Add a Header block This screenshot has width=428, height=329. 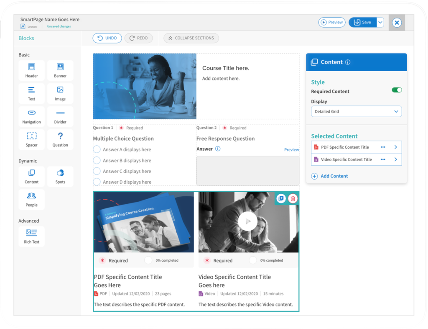click(x=31, y=70)
